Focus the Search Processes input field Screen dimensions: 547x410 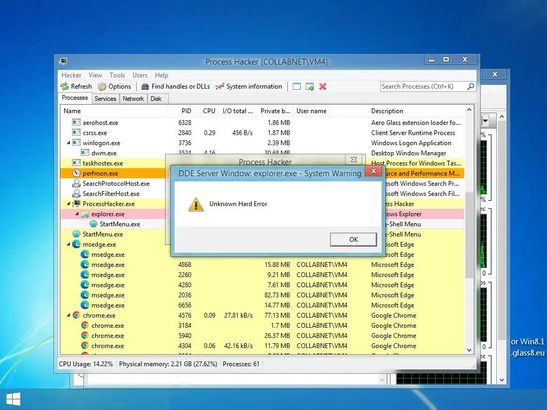(x=424, y=86)
